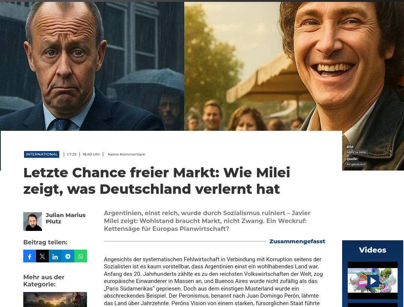The height and width of the screenshot is (307, 404).
Task: Open the INTERNATIONAL category tag
Action: [x=42, y=154]
